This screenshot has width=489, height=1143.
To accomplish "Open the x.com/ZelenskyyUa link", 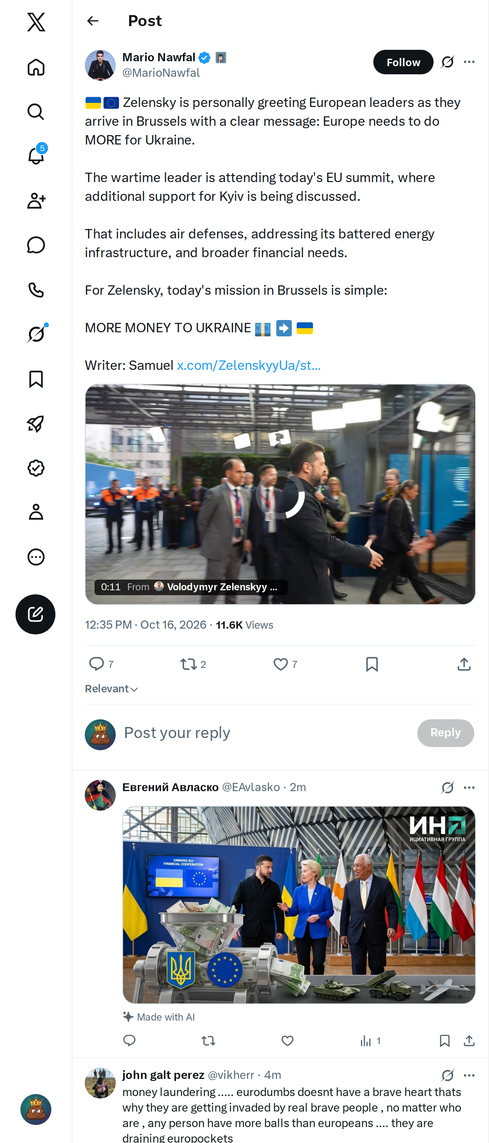I will pos(249,365).
